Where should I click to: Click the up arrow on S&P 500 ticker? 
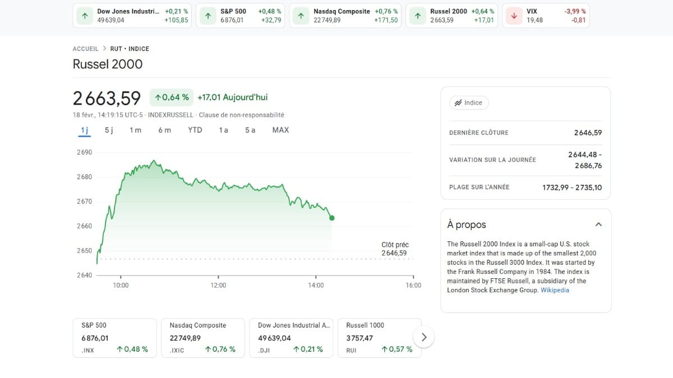coord(206,15)
